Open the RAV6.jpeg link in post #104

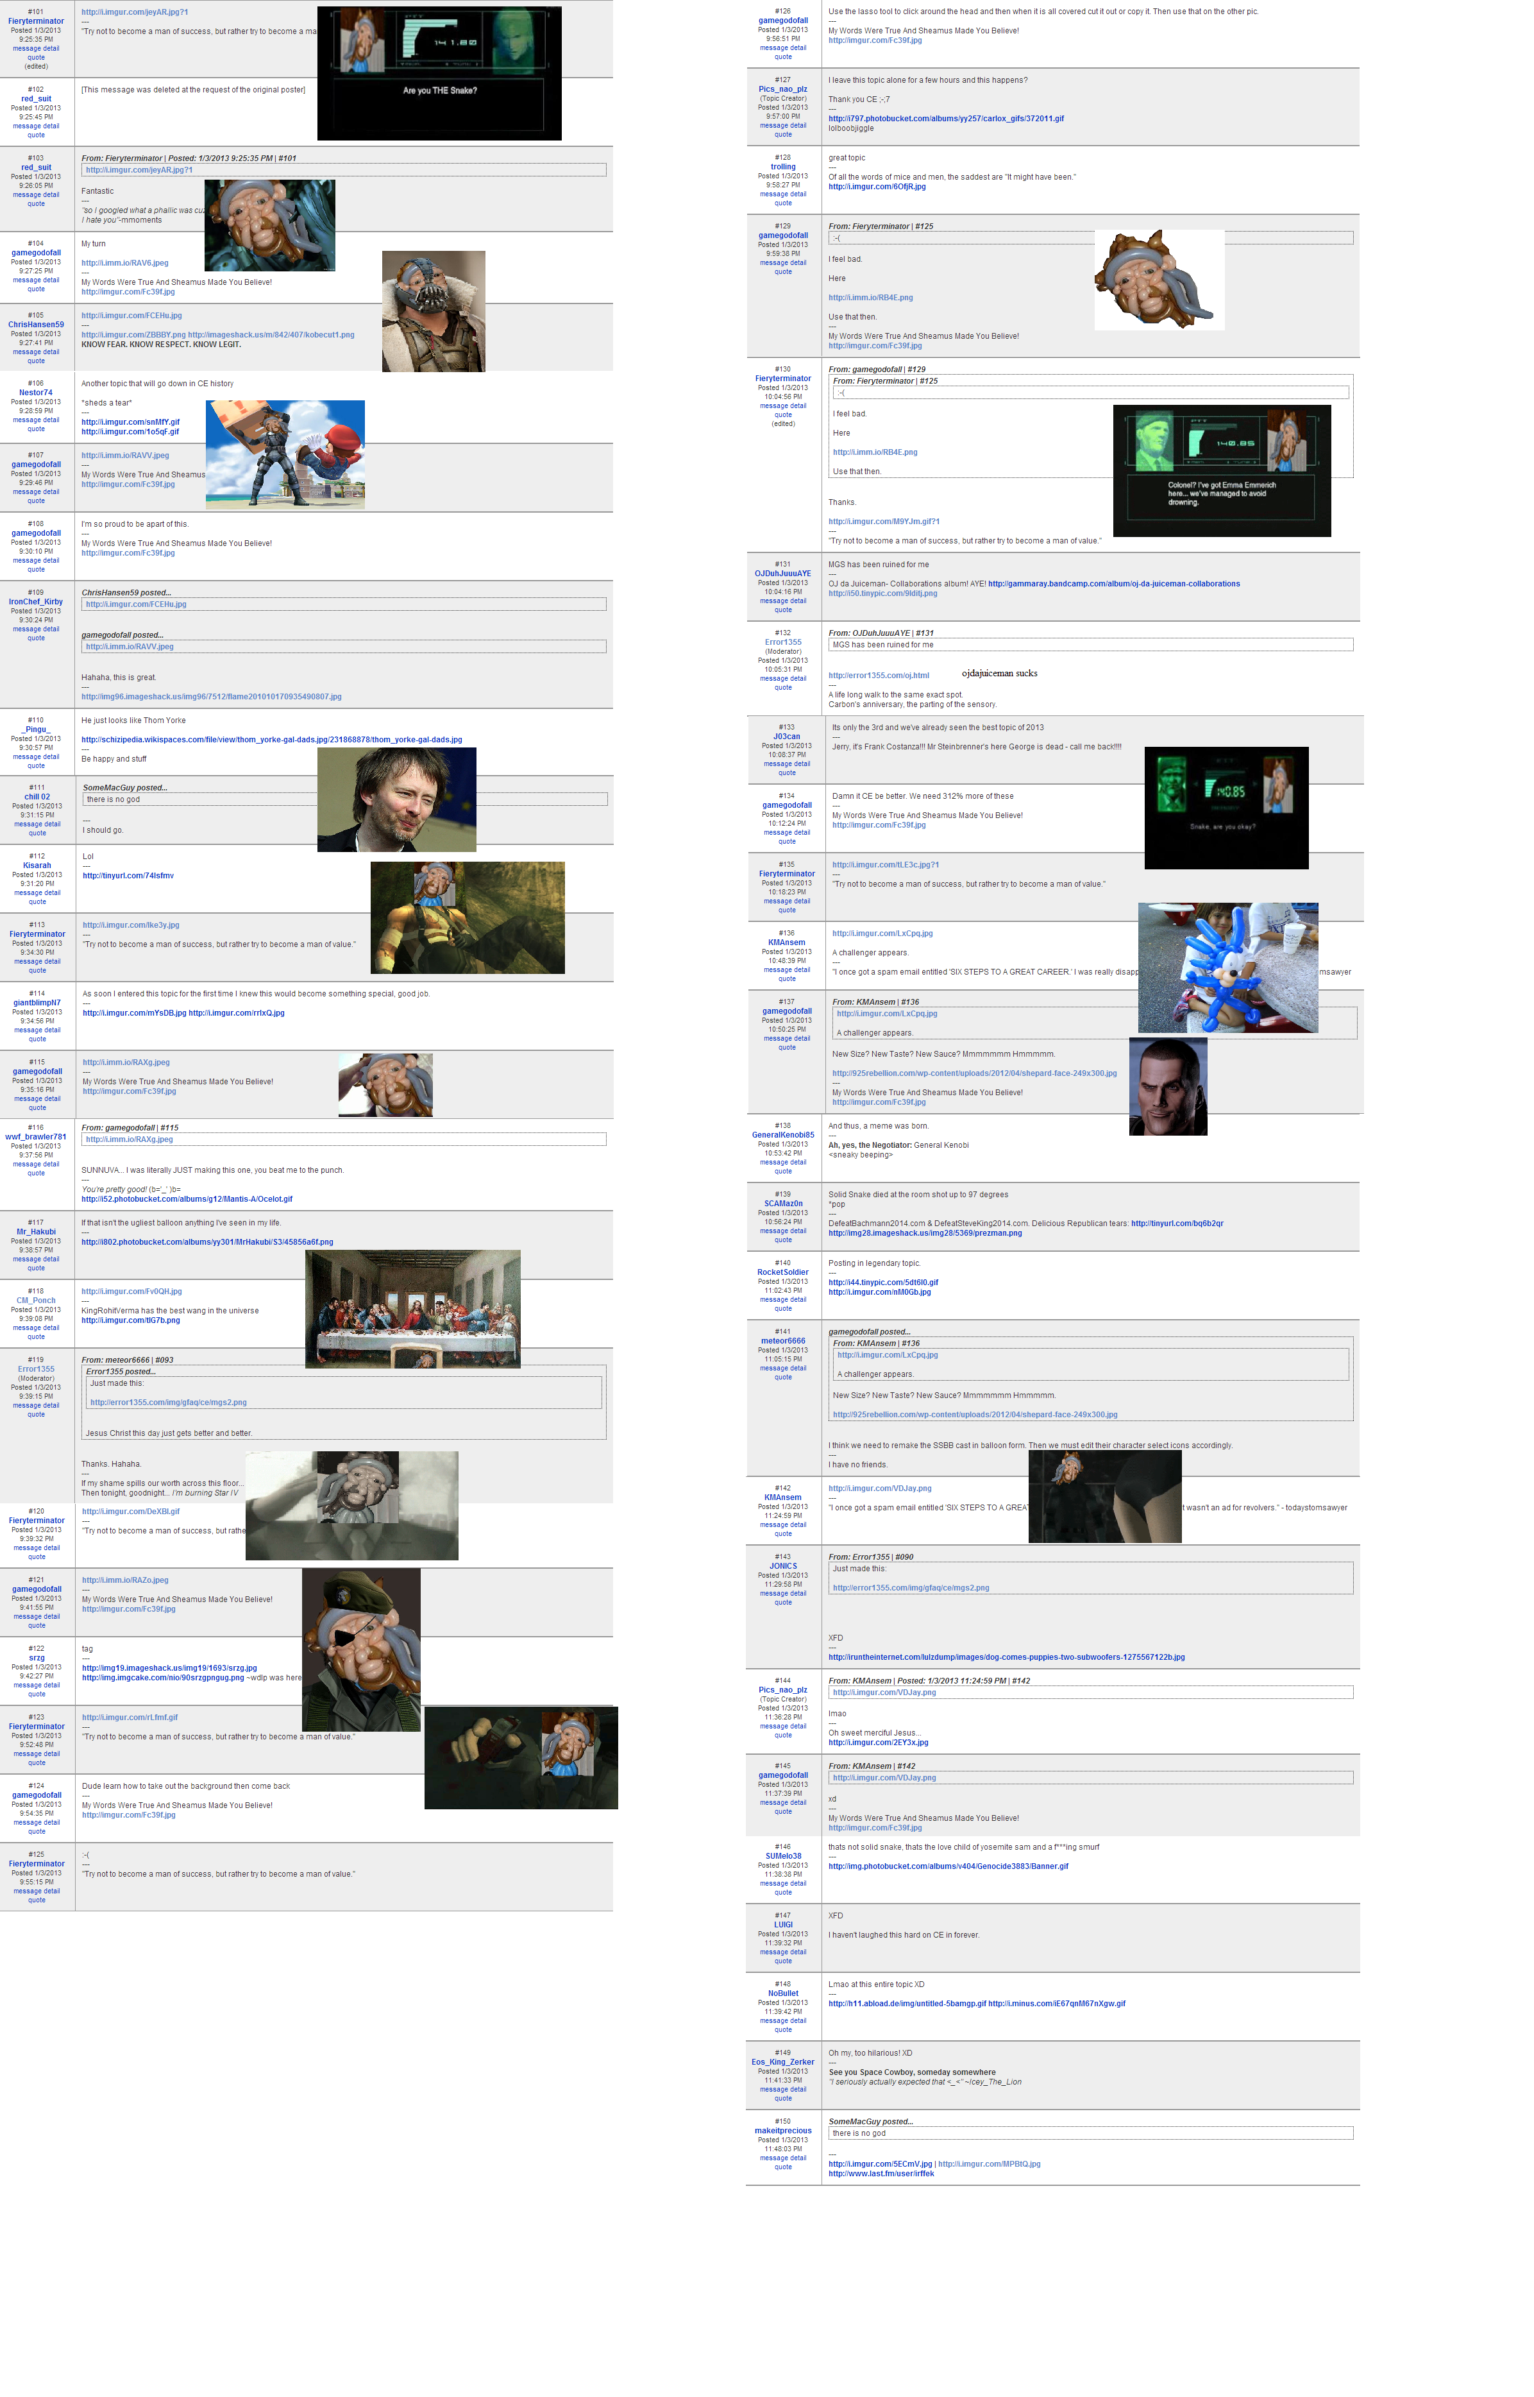[124, 263]
